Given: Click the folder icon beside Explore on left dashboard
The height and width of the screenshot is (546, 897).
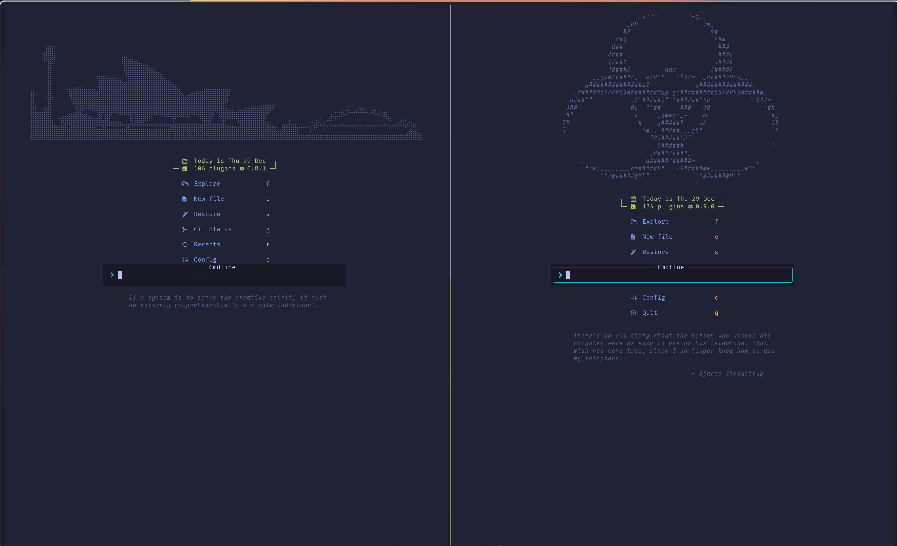Looking at the screenshot, I should [185, 184].
